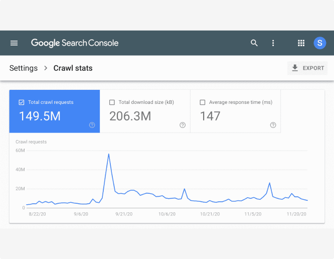
Task: Select the 147 average response time value
Action: pyautogui.click(x=210, y=116)
